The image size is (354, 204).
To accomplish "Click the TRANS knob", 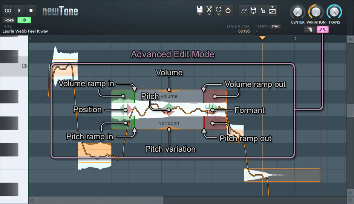I will (334, 12).
